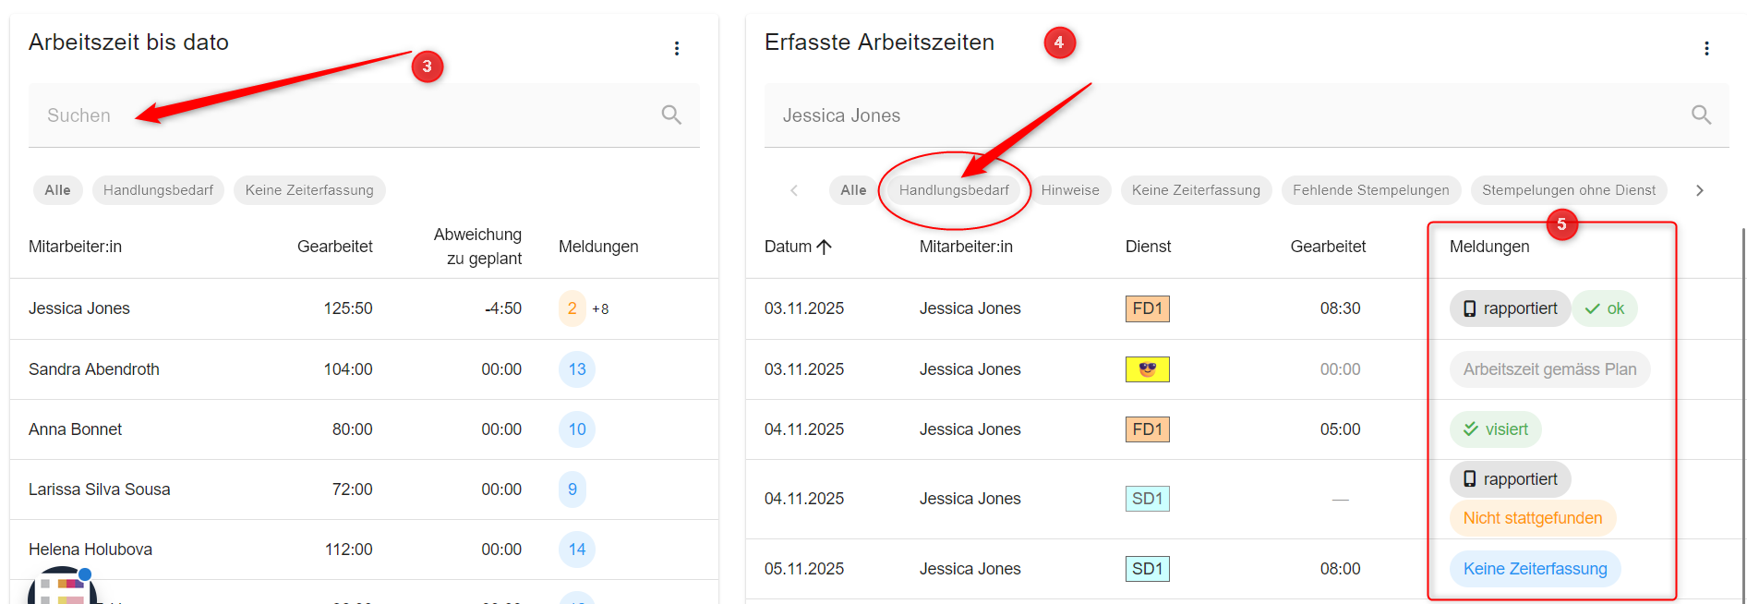The width and height of the screenshot is (1747, 604).
Task: Click the green visiert chip
Action: 1496,429
